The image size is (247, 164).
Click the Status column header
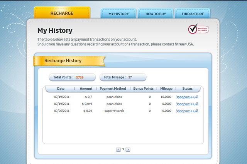187,89
